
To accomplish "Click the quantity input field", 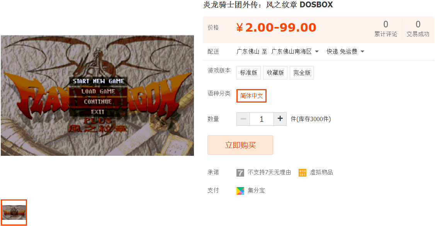I will (x=262, y=119).
